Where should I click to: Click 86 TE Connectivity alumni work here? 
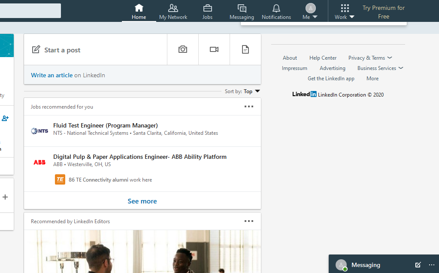coord(110,180)
